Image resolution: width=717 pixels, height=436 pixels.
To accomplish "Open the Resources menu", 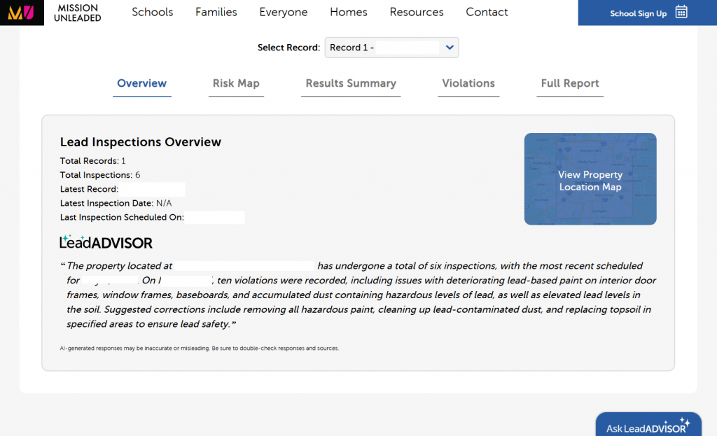I will click(416, 12).
